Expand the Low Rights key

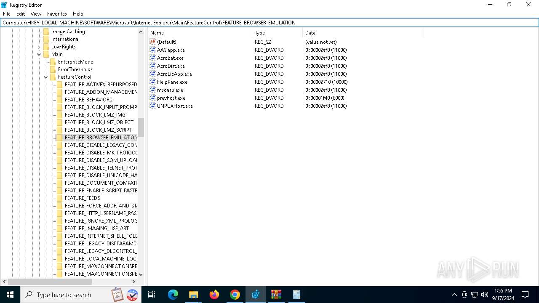39,47
